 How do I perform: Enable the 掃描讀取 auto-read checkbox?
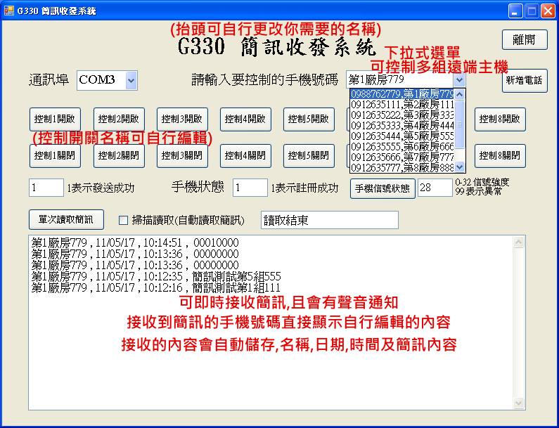(x=124, y=221)
